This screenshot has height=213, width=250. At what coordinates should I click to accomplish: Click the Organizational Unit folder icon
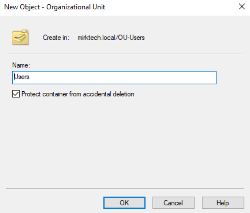coord(20,37)
